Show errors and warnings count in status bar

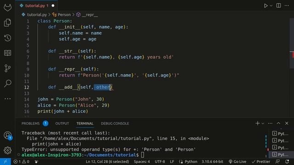(x=22, y=161)
